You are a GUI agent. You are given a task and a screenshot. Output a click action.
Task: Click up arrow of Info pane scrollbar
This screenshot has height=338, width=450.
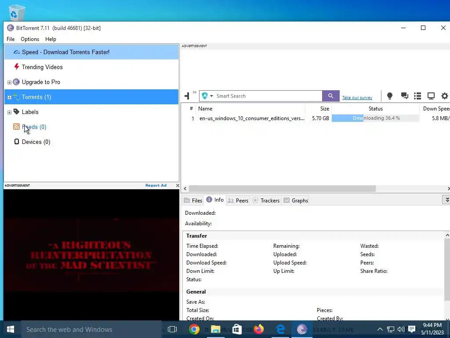tap(447, 235)
